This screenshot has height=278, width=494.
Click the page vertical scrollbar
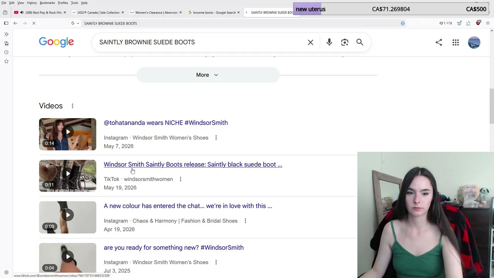pos(491,106)
